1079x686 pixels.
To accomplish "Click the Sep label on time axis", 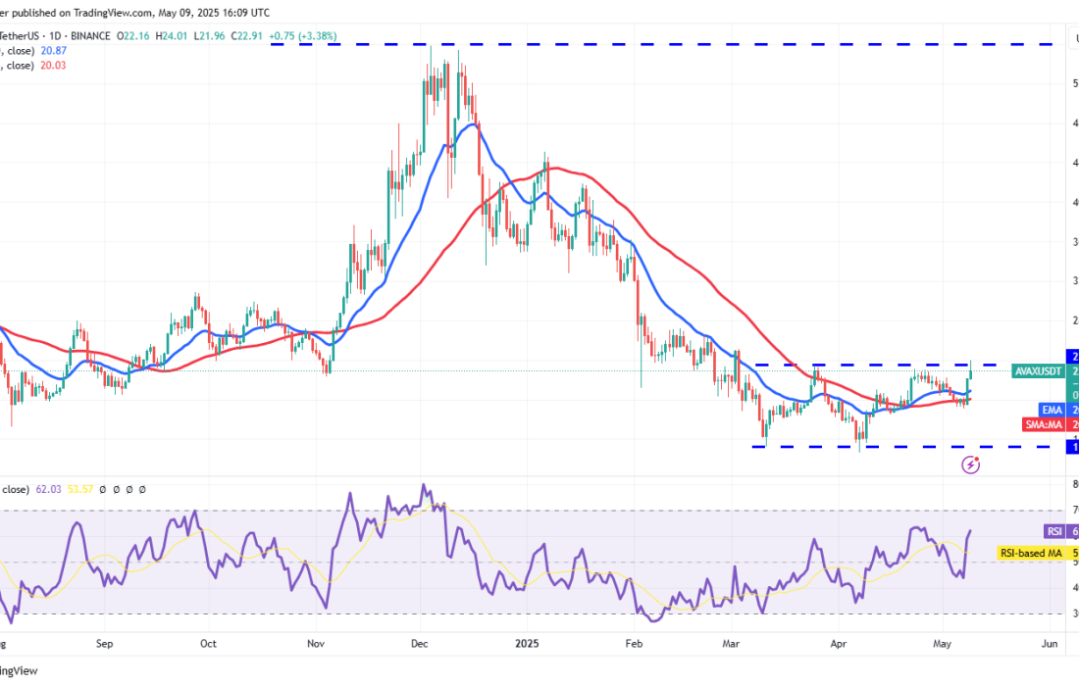I will pos(105,644).
